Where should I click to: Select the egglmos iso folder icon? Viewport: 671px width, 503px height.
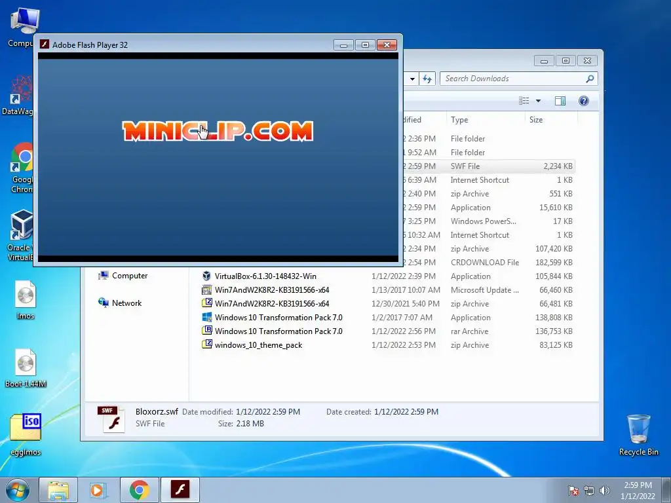[26, 435]
